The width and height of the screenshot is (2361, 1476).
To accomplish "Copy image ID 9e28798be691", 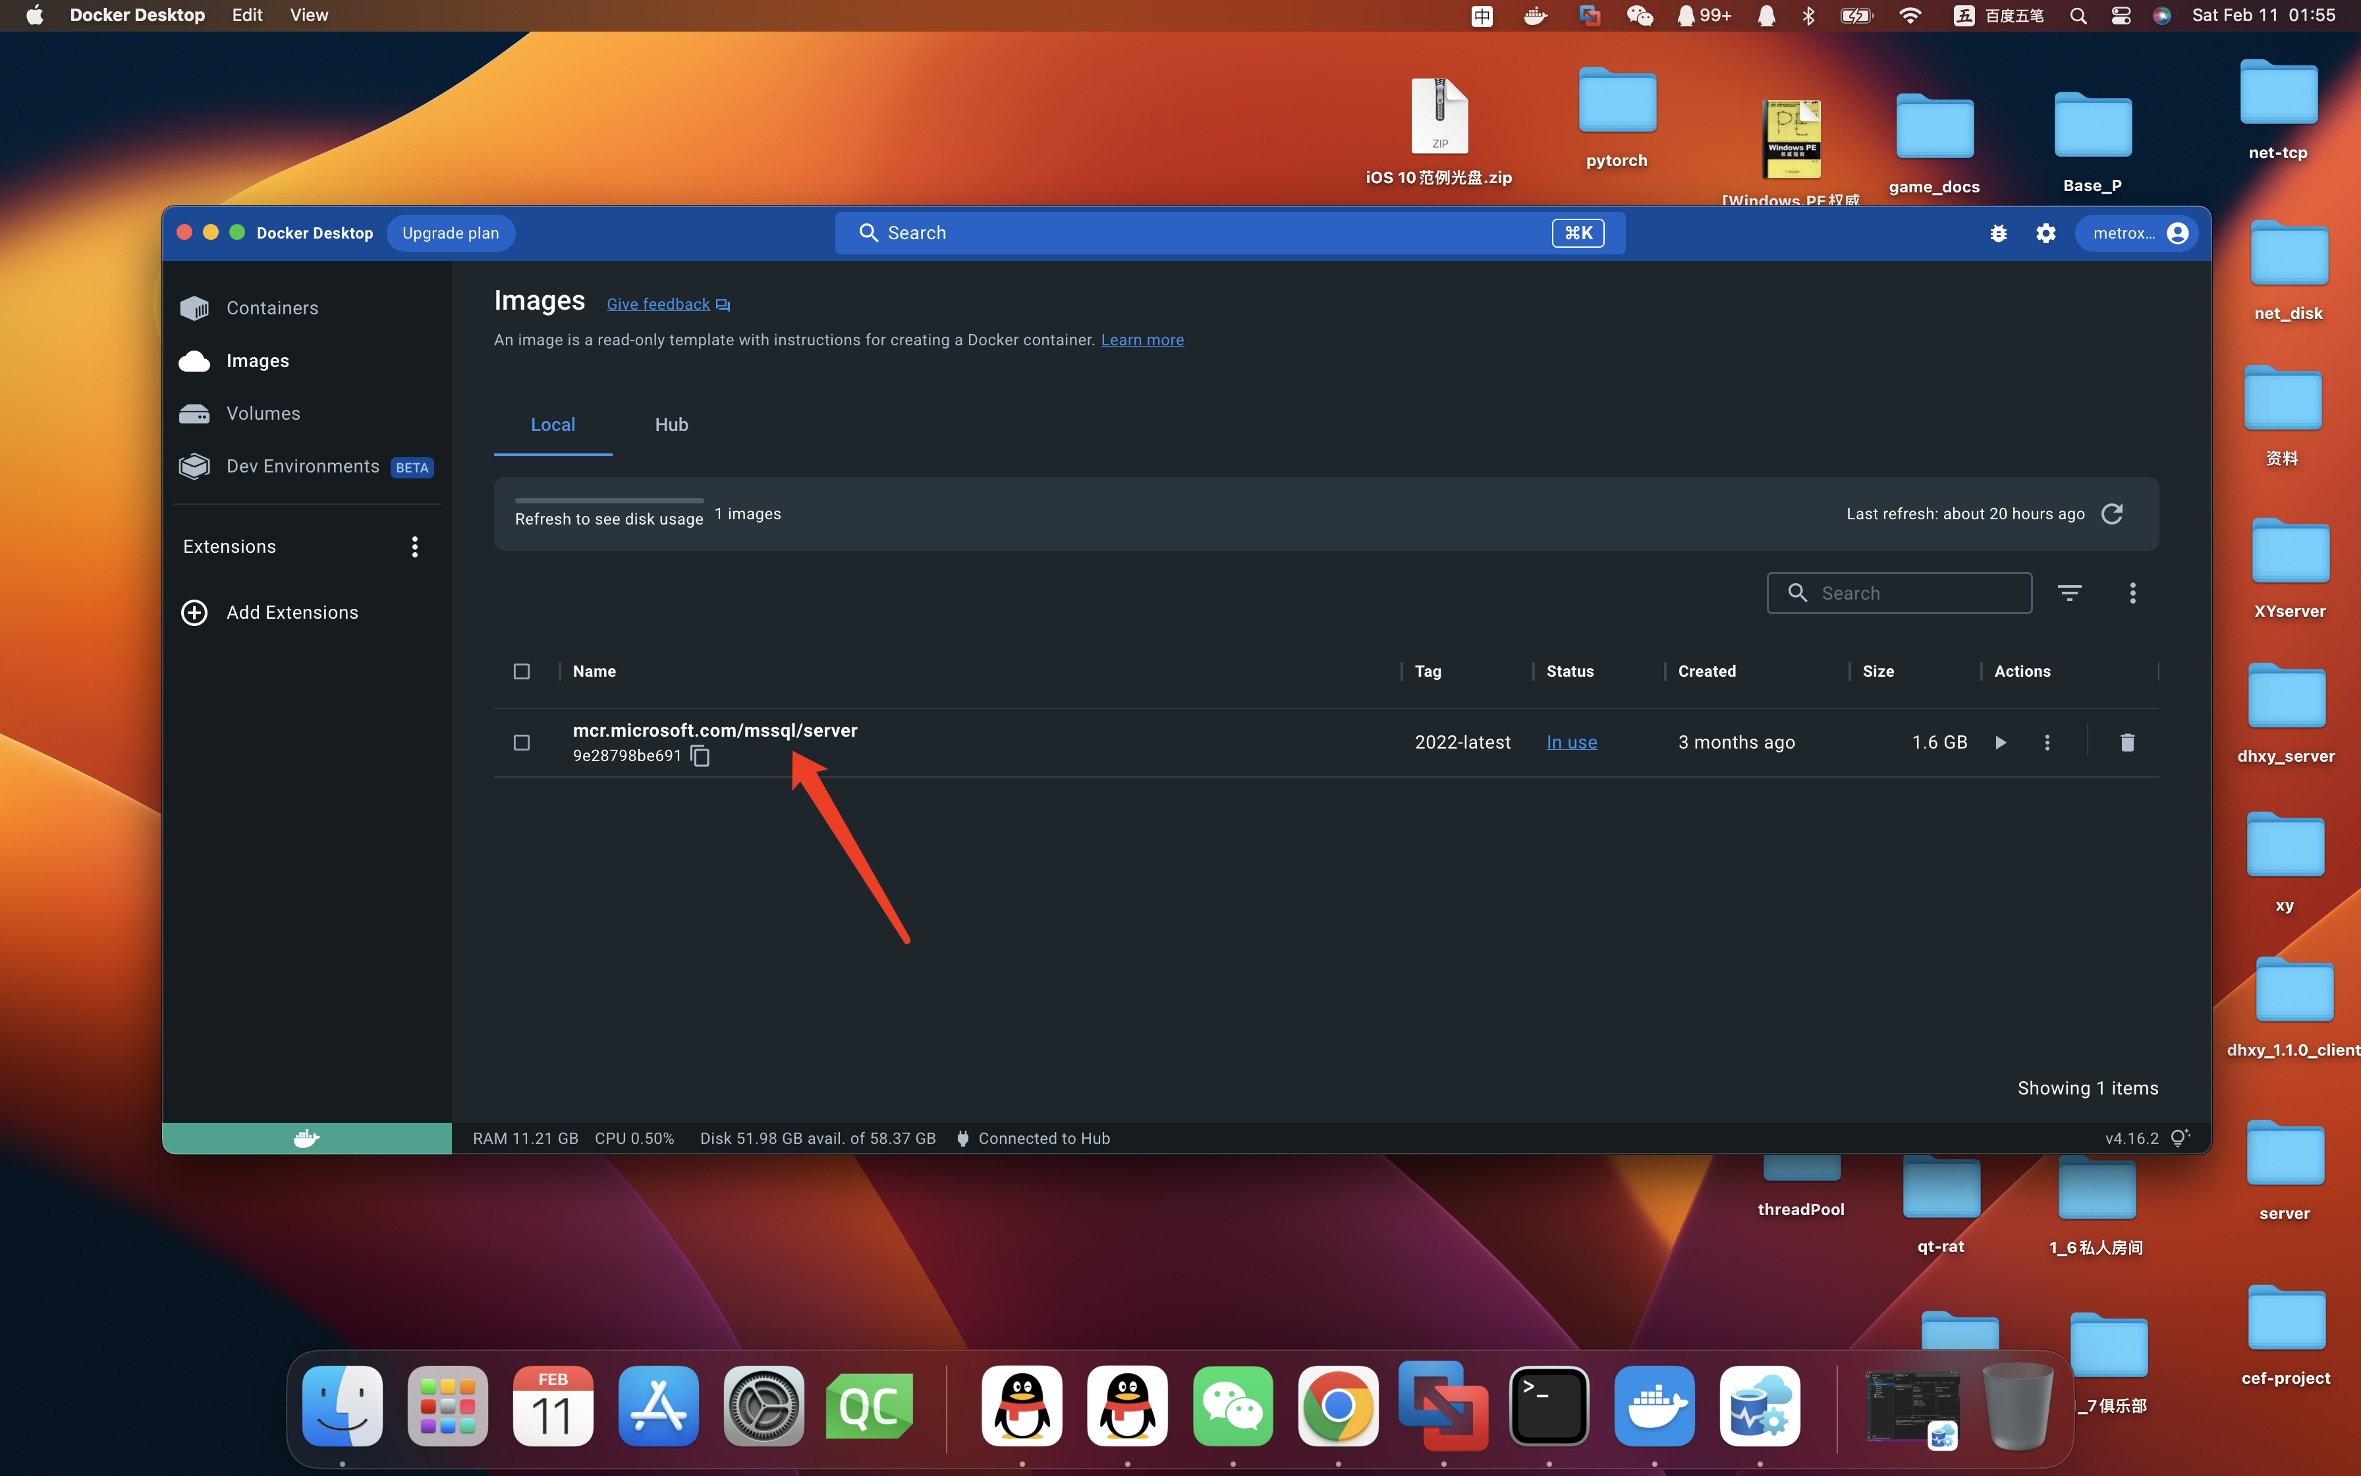I will tap(700, 756).
